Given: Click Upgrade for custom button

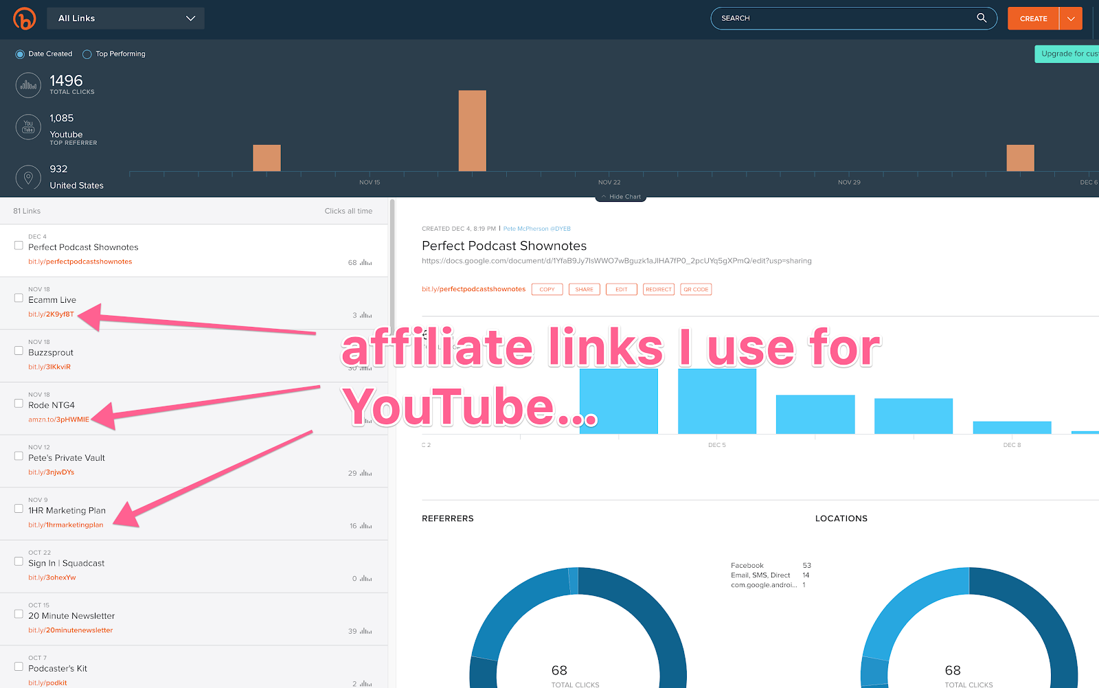Looking at the screenshot, I should click(1067, 54).
